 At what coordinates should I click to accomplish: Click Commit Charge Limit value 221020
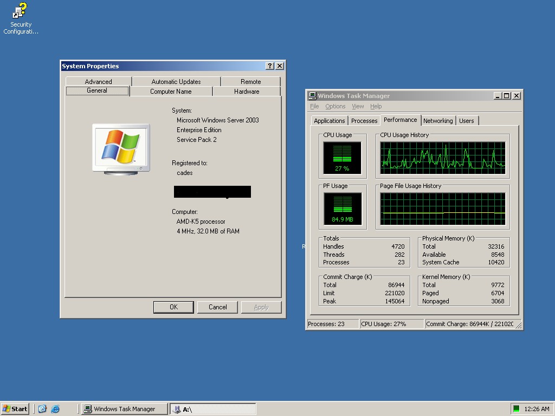pyautogui.click(x=395, y=293)
